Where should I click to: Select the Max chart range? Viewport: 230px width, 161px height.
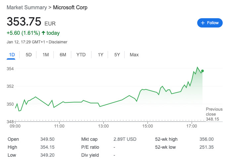click(x=134, y=55)
